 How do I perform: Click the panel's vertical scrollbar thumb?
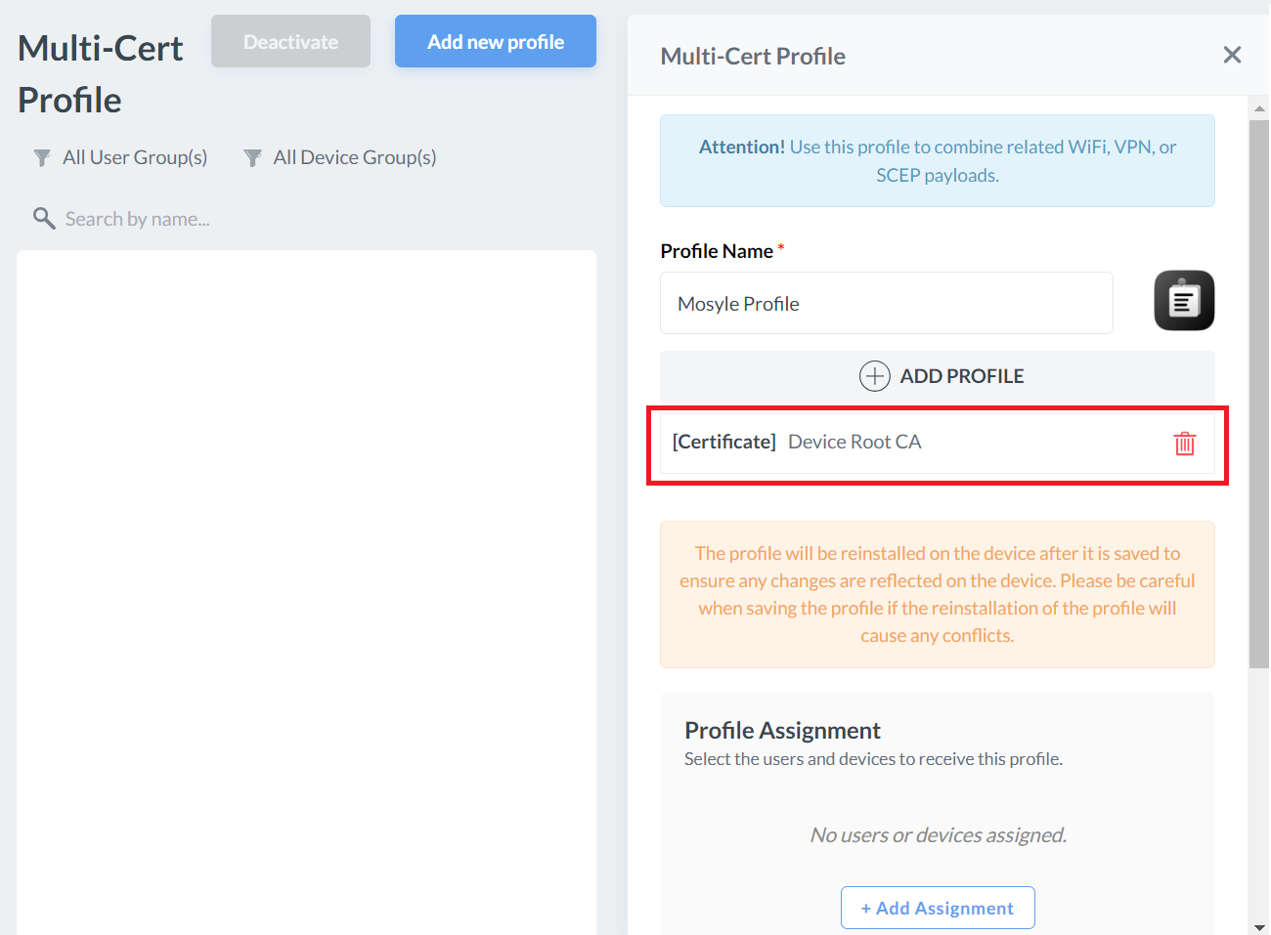click(x=1258, y=391)
